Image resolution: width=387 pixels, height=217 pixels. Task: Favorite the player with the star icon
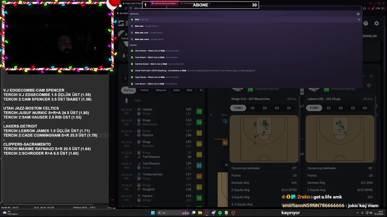coord(369,85)
